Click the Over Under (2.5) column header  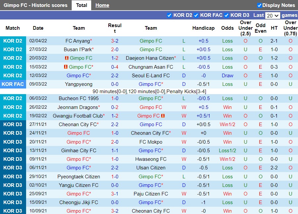(245, 28)
